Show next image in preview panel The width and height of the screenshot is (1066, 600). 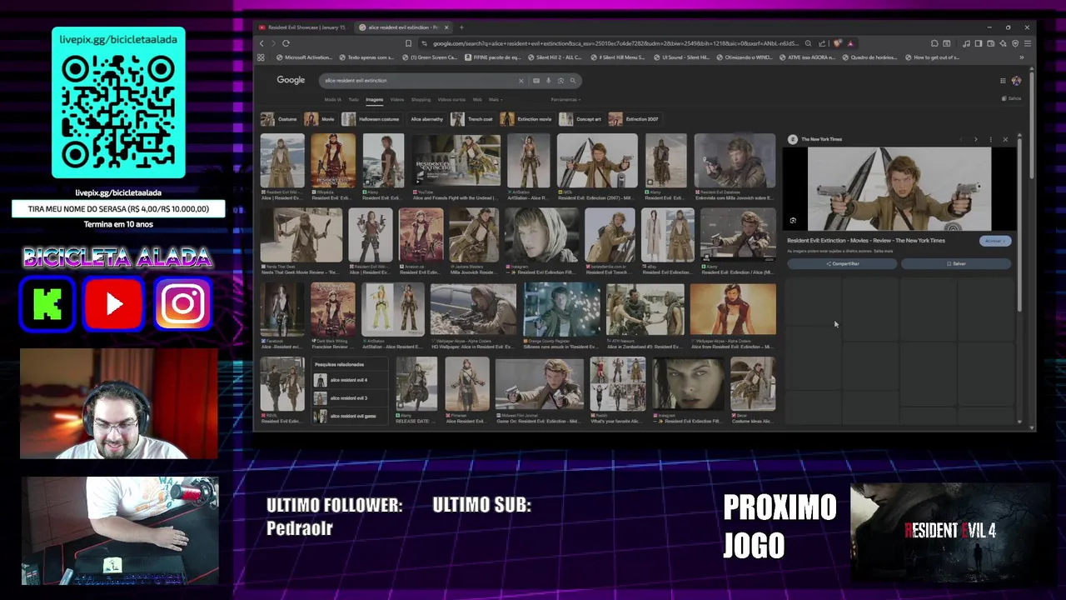tap(976, 139)
